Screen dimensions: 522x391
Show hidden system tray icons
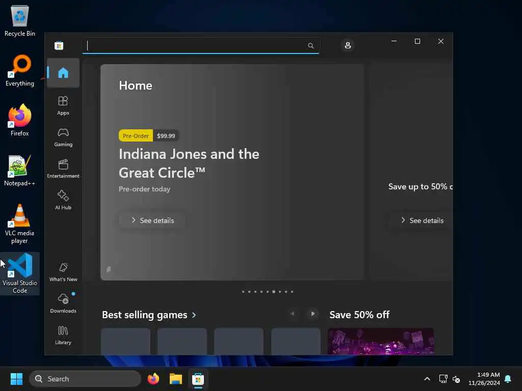[x=427, y=379]
